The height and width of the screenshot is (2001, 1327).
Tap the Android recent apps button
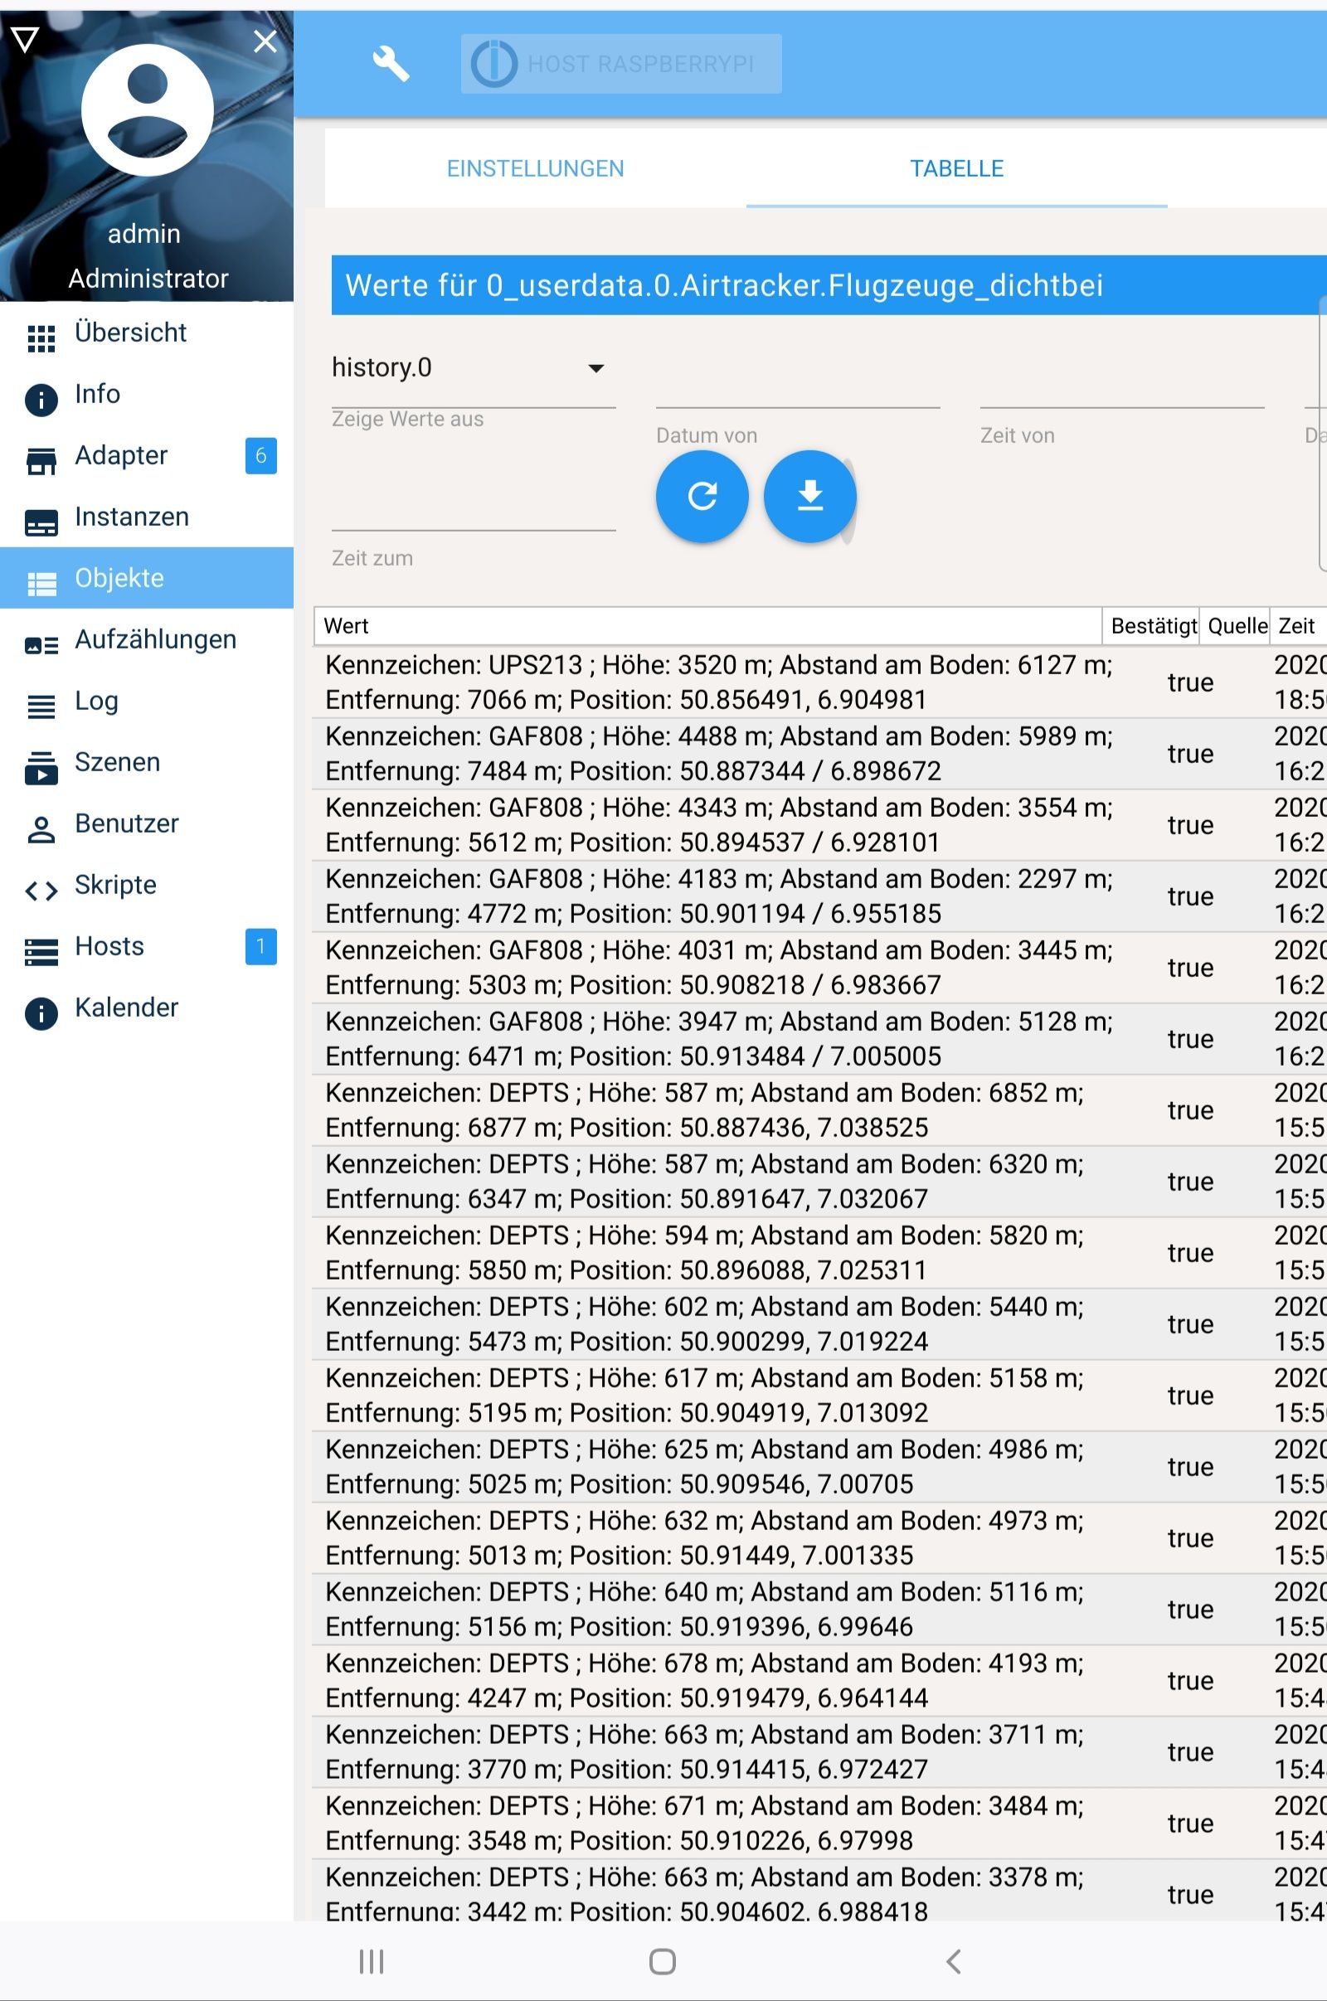coord(372,1960)
